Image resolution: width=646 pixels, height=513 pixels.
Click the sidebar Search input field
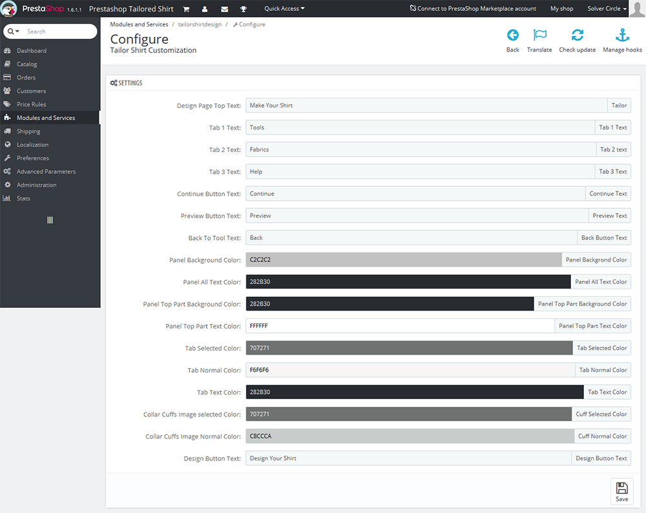[x=59, y=31]
